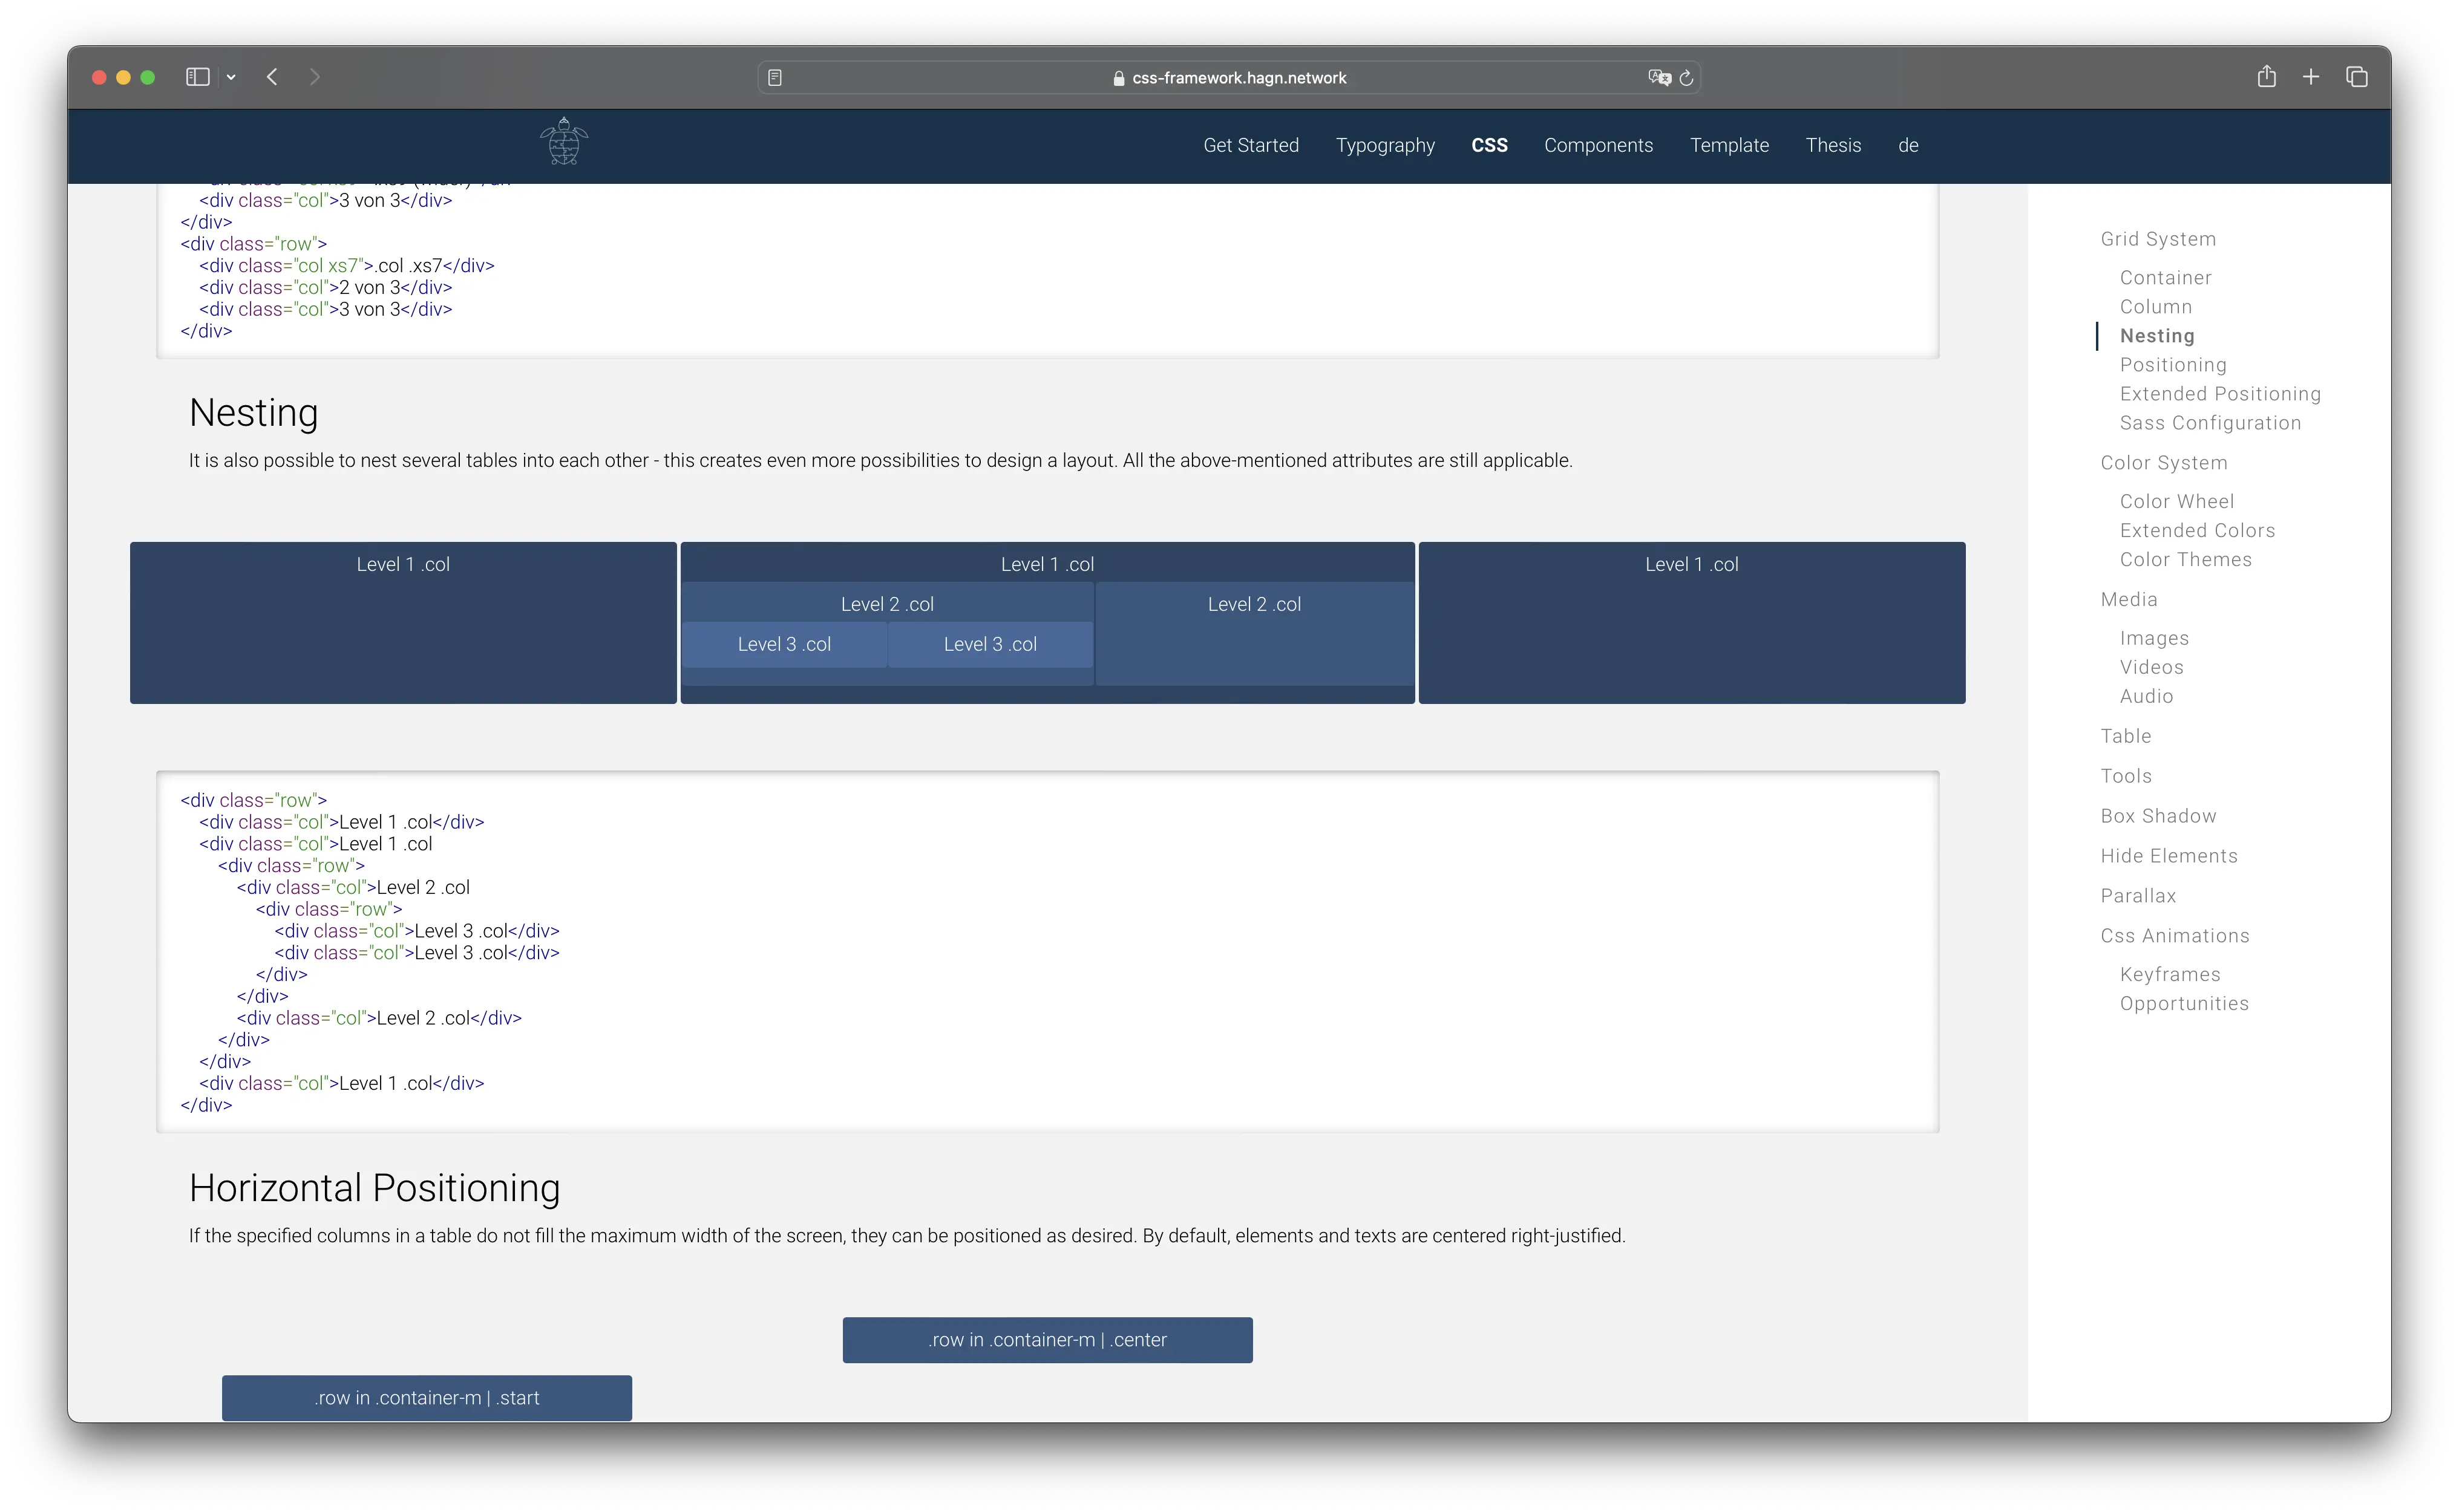
Task: Click the translate icon in address bar
Action: point(1658,78)
